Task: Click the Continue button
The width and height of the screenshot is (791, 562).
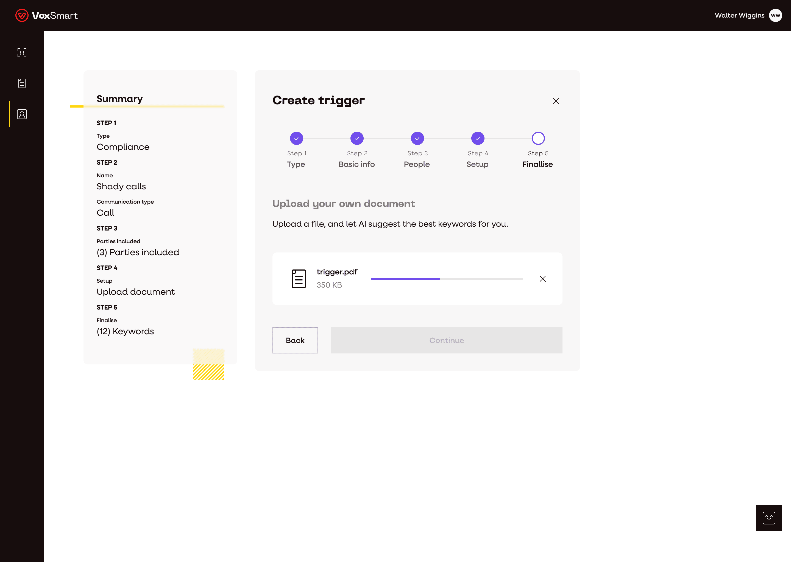Action: click(446, 340)
